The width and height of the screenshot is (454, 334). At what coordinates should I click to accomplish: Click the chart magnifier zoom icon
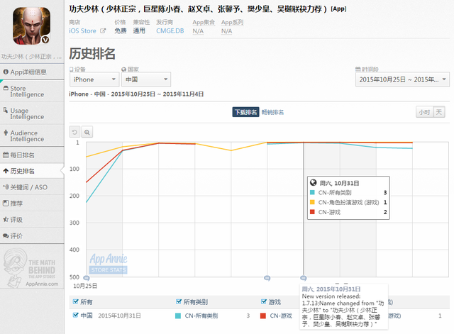point(87,133)
